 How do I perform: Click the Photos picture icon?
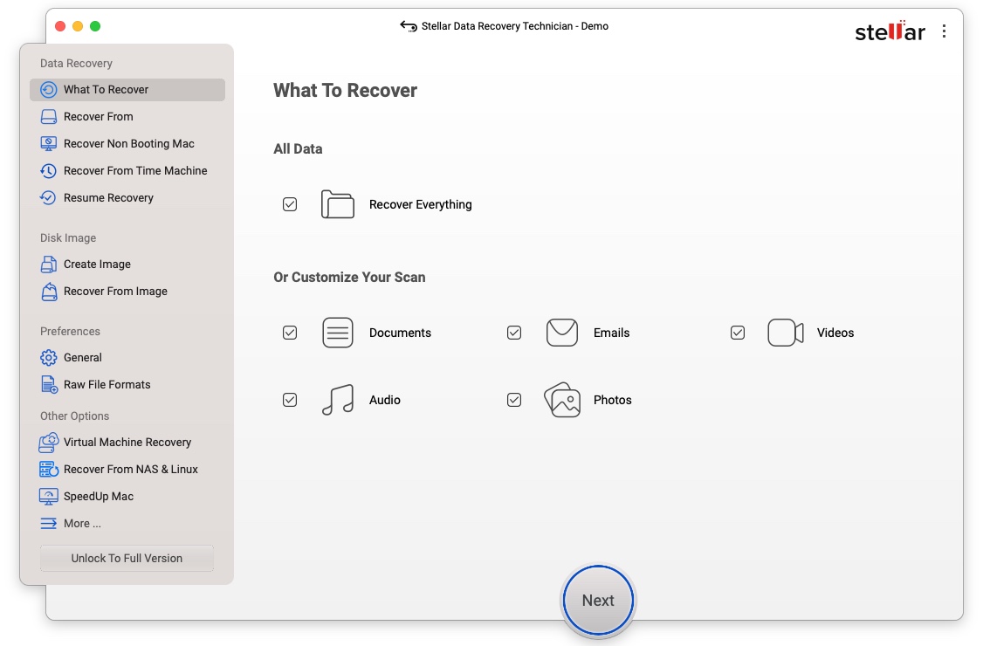click(562, 400)
